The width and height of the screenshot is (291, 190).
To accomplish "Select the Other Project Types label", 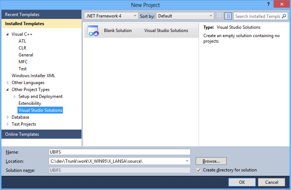I will pos(31,90).
